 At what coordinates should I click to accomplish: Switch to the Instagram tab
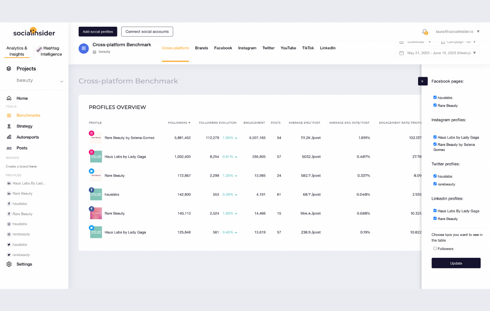pos(247,48)
